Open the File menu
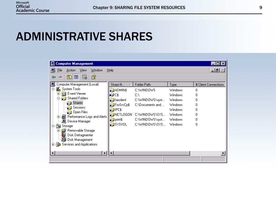 click(60, 70)
